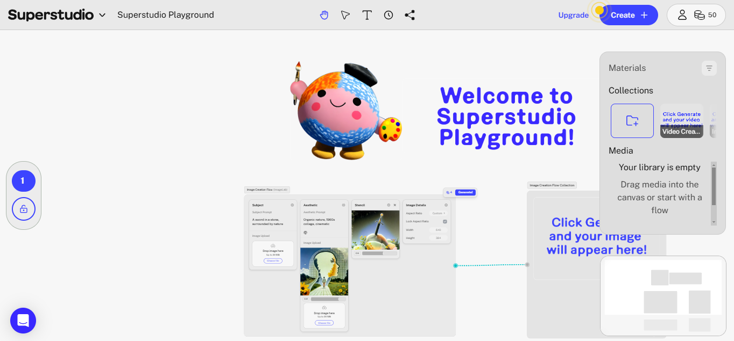Click the mascot painter character image
The height and width of the screenshot is (341, 734).
(347, 111)
